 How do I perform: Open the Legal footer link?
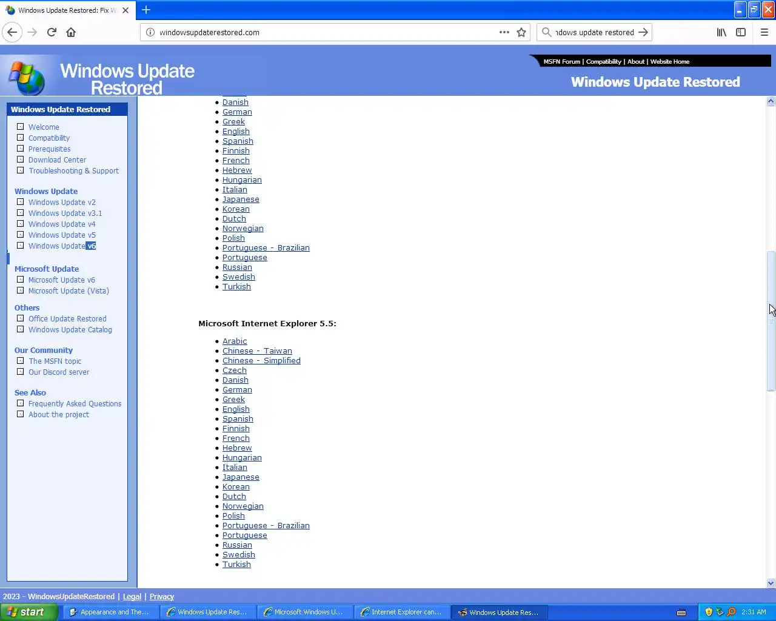click(132, 596)
